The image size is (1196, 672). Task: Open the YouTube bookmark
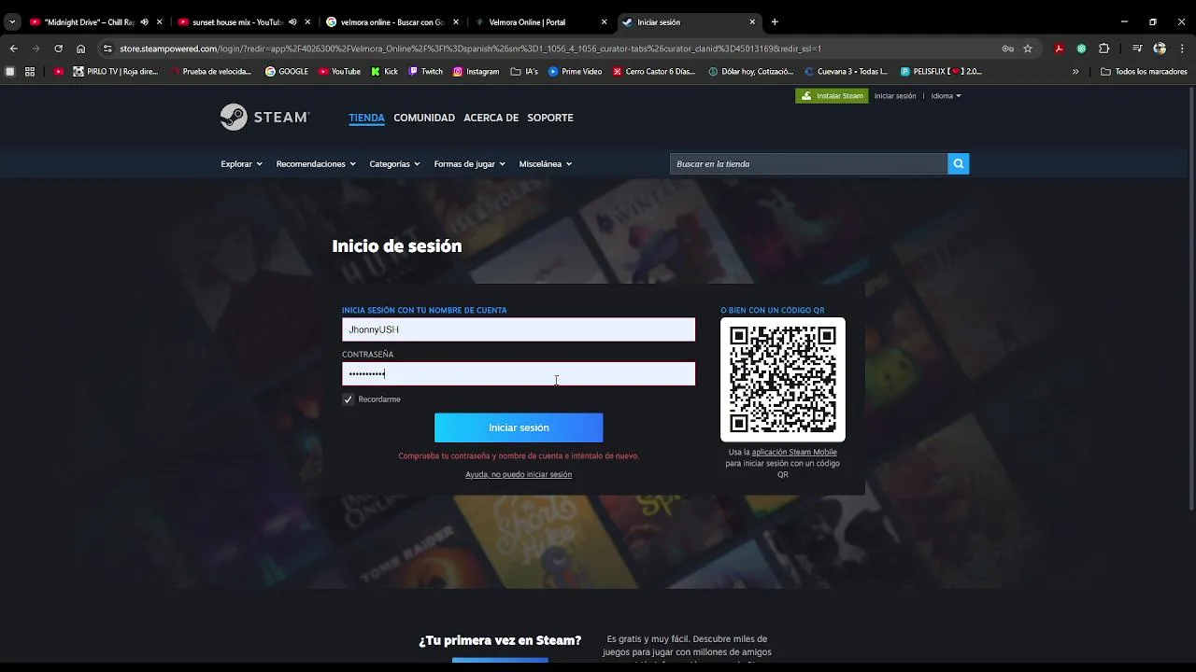pyautogui.click(x=339, y=71)
